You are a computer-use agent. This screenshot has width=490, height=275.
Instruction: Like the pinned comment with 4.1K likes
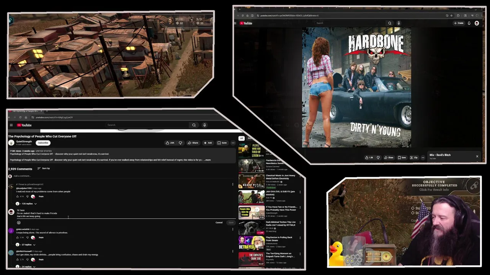17,196
